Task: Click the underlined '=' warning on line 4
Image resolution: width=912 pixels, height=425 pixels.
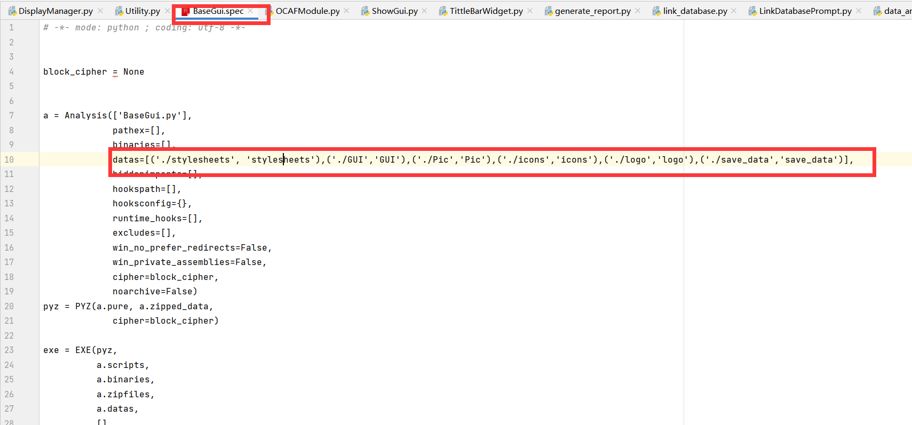Action: click(115, 73)
